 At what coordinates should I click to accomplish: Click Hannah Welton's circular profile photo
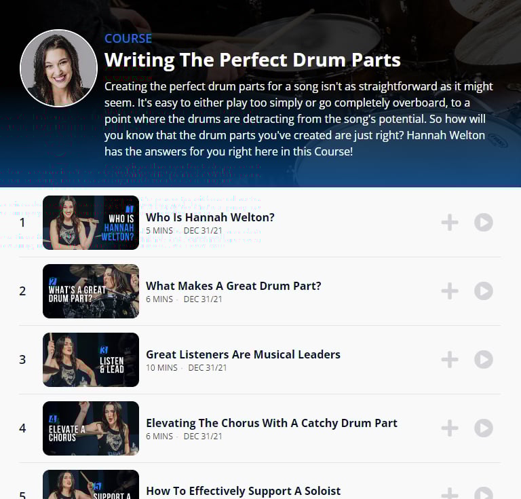point(58,68)
